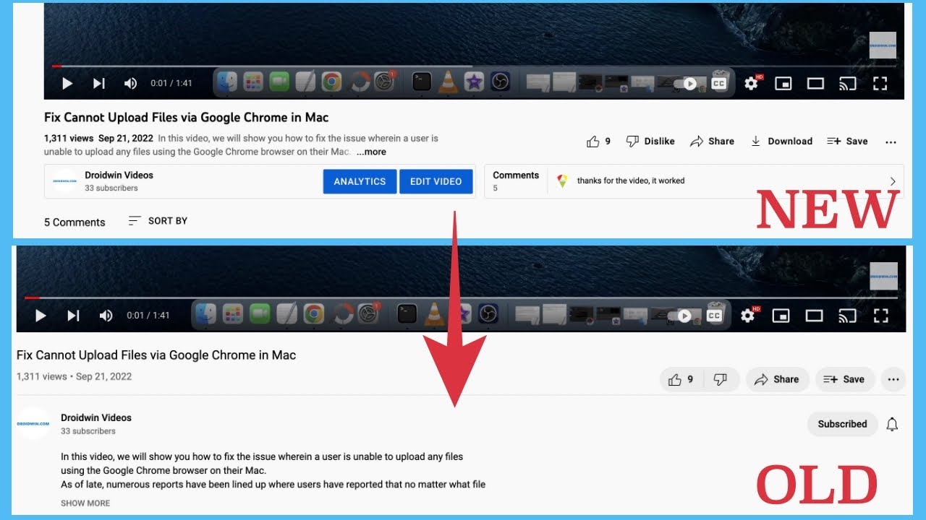Toggle autoplay switch in OLD layout player
The height and width of the screenshot is (520, 926).
coord(681,316)
